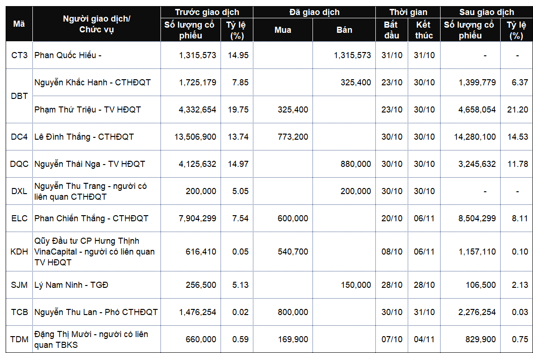The width and height of the screenshot is (533, 353).
Task: Click the name Phan Quốc Hiếu
Action: [x=65, y=55]
